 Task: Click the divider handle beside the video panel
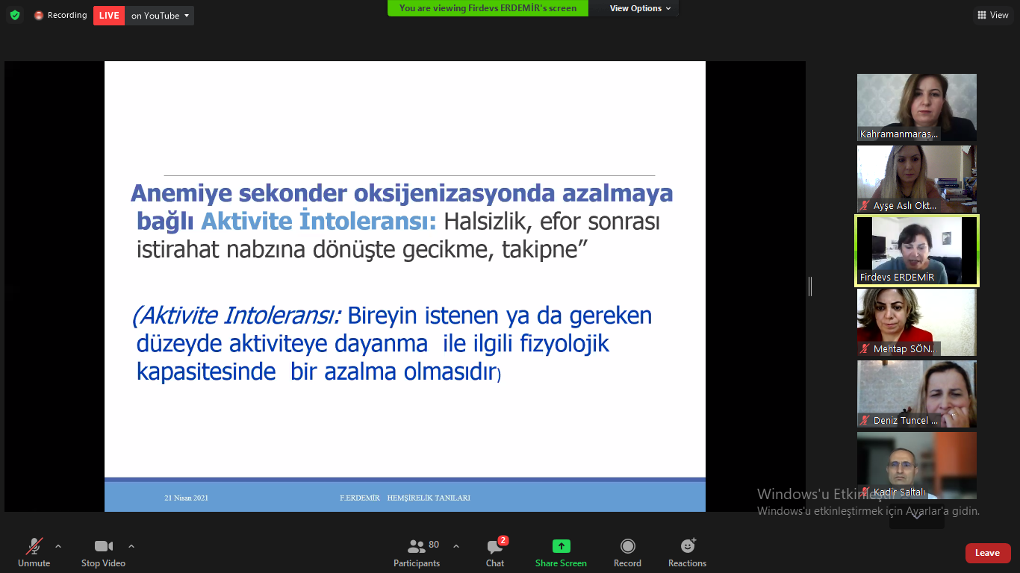810,286
